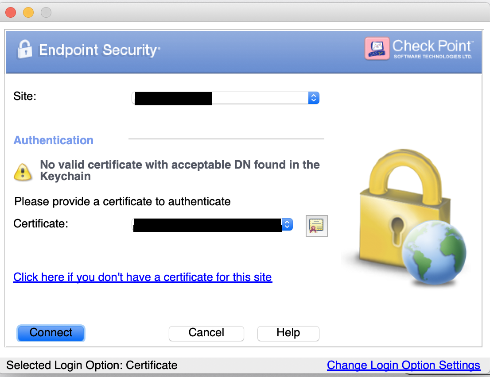Open the no-certificate-for-this-site link
The width and height of the screenshot is (490, 377).
point(143,277)
